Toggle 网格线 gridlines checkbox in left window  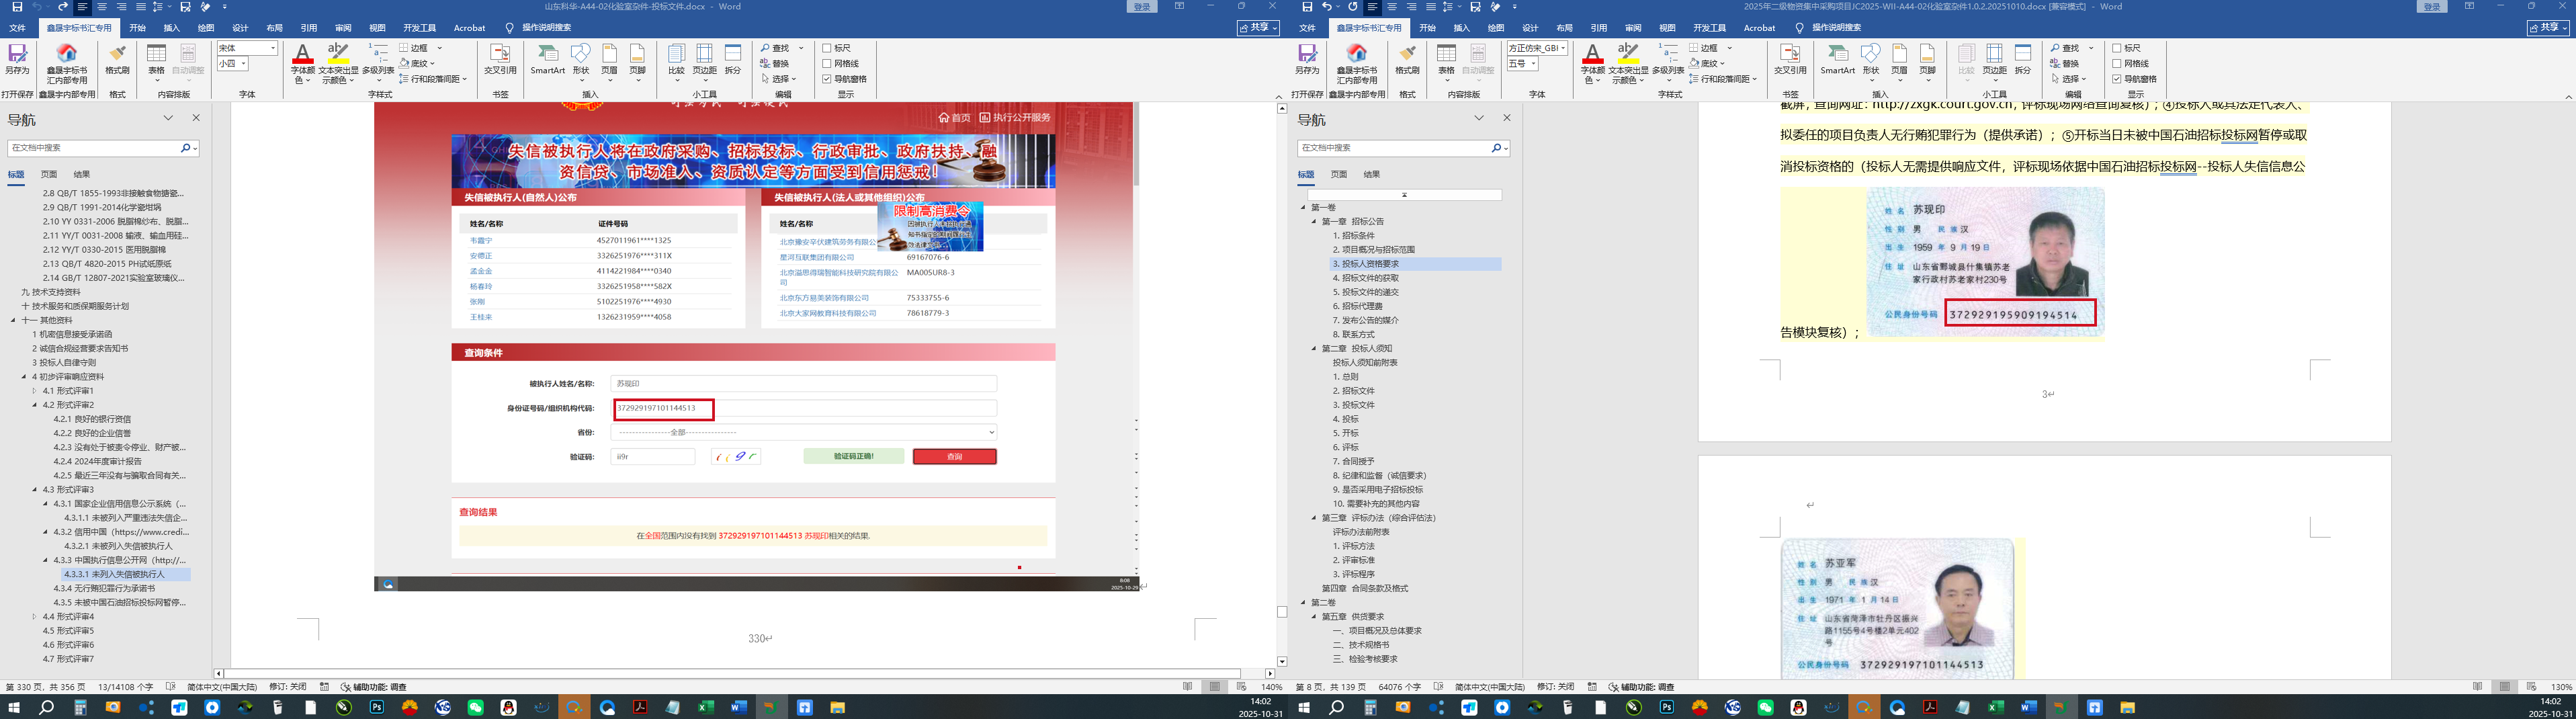(x=827, y=63)
